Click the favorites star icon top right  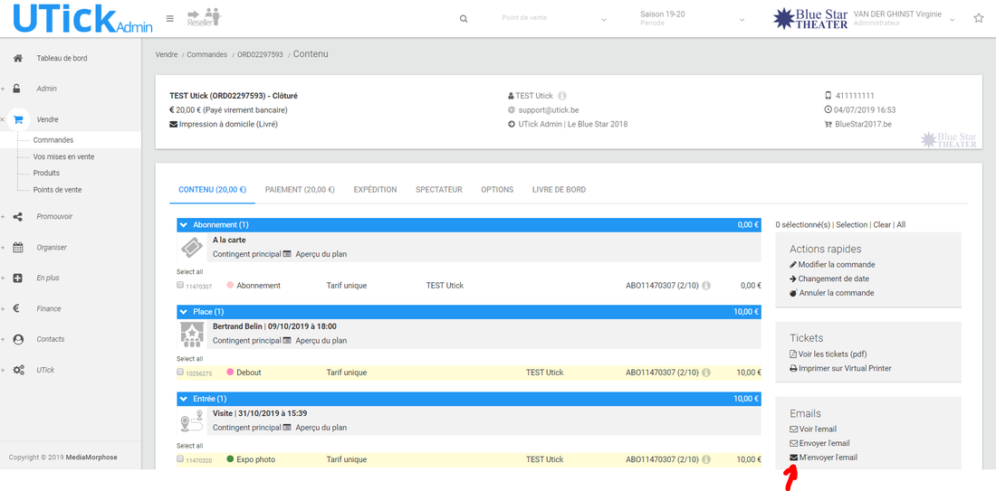coord(978,18)
